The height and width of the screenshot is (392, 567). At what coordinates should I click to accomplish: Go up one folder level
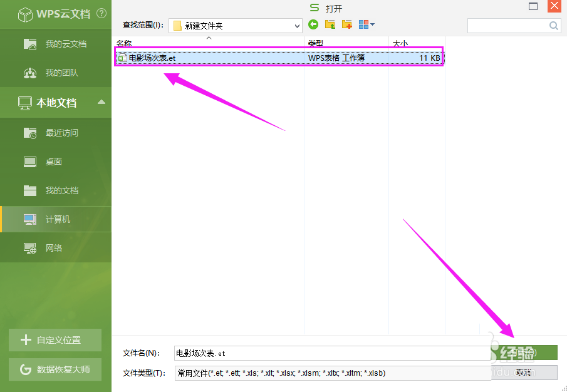330,24
